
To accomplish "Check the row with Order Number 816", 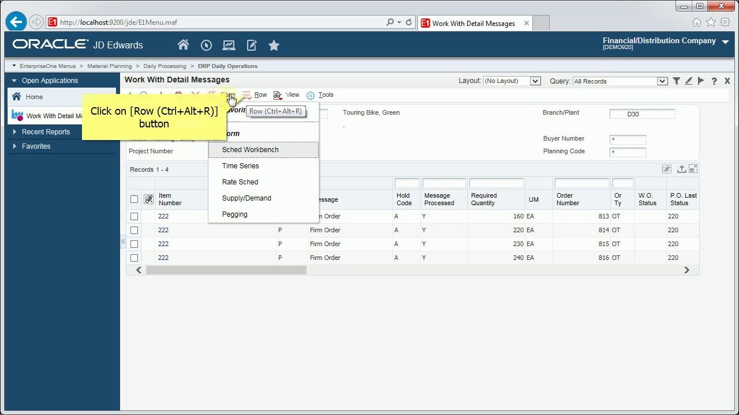I will pyautogui.click(x=134, y=258).
